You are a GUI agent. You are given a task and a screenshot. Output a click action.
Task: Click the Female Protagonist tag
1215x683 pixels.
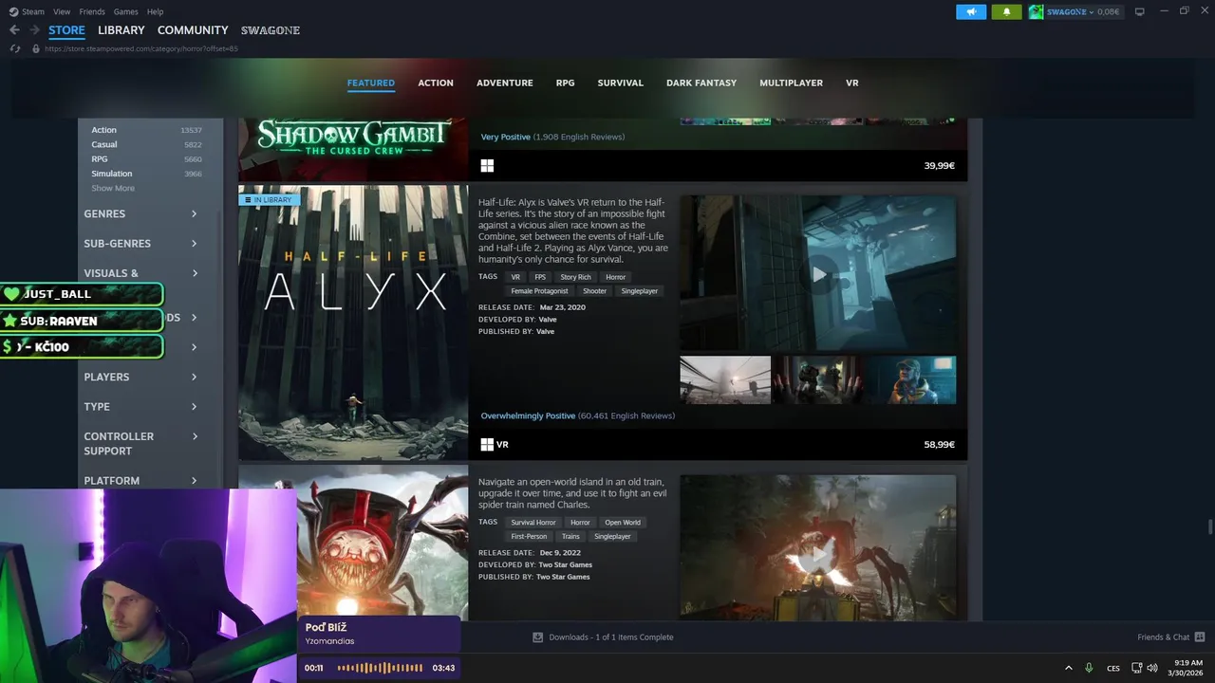pyautogui.click(x=539, y=291)
